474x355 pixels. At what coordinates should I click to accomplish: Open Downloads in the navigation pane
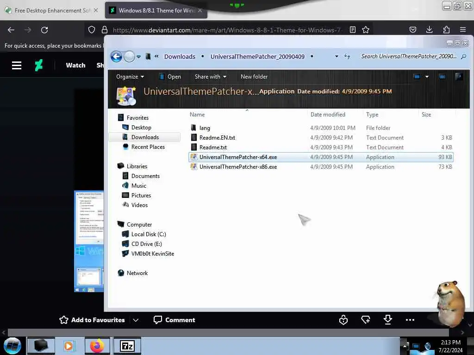click(145, 137)
